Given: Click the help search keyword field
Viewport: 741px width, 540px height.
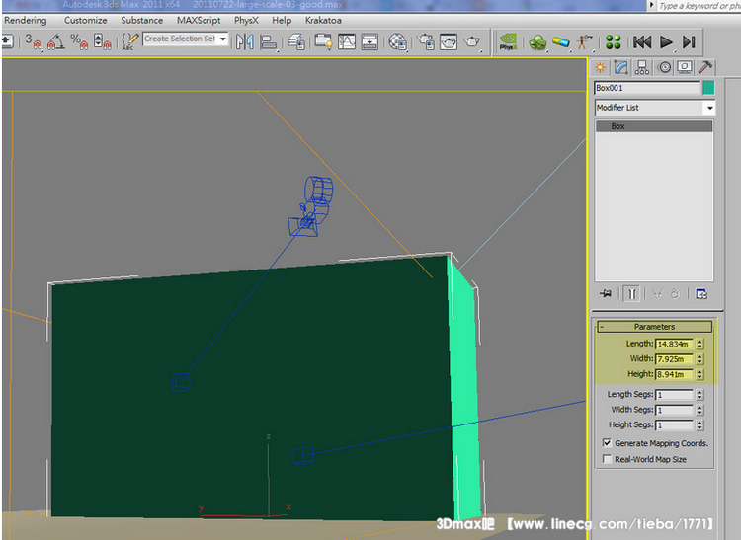Looking at the screenshot, I should click(x=699, y=6).
